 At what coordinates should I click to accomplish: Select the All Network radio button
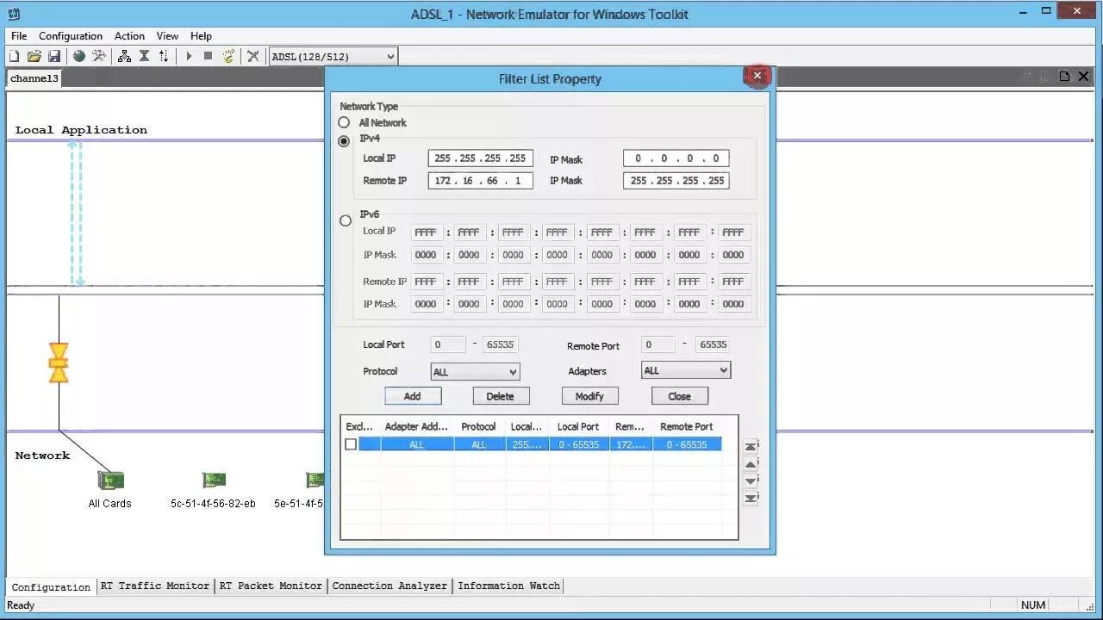(344, 122)
